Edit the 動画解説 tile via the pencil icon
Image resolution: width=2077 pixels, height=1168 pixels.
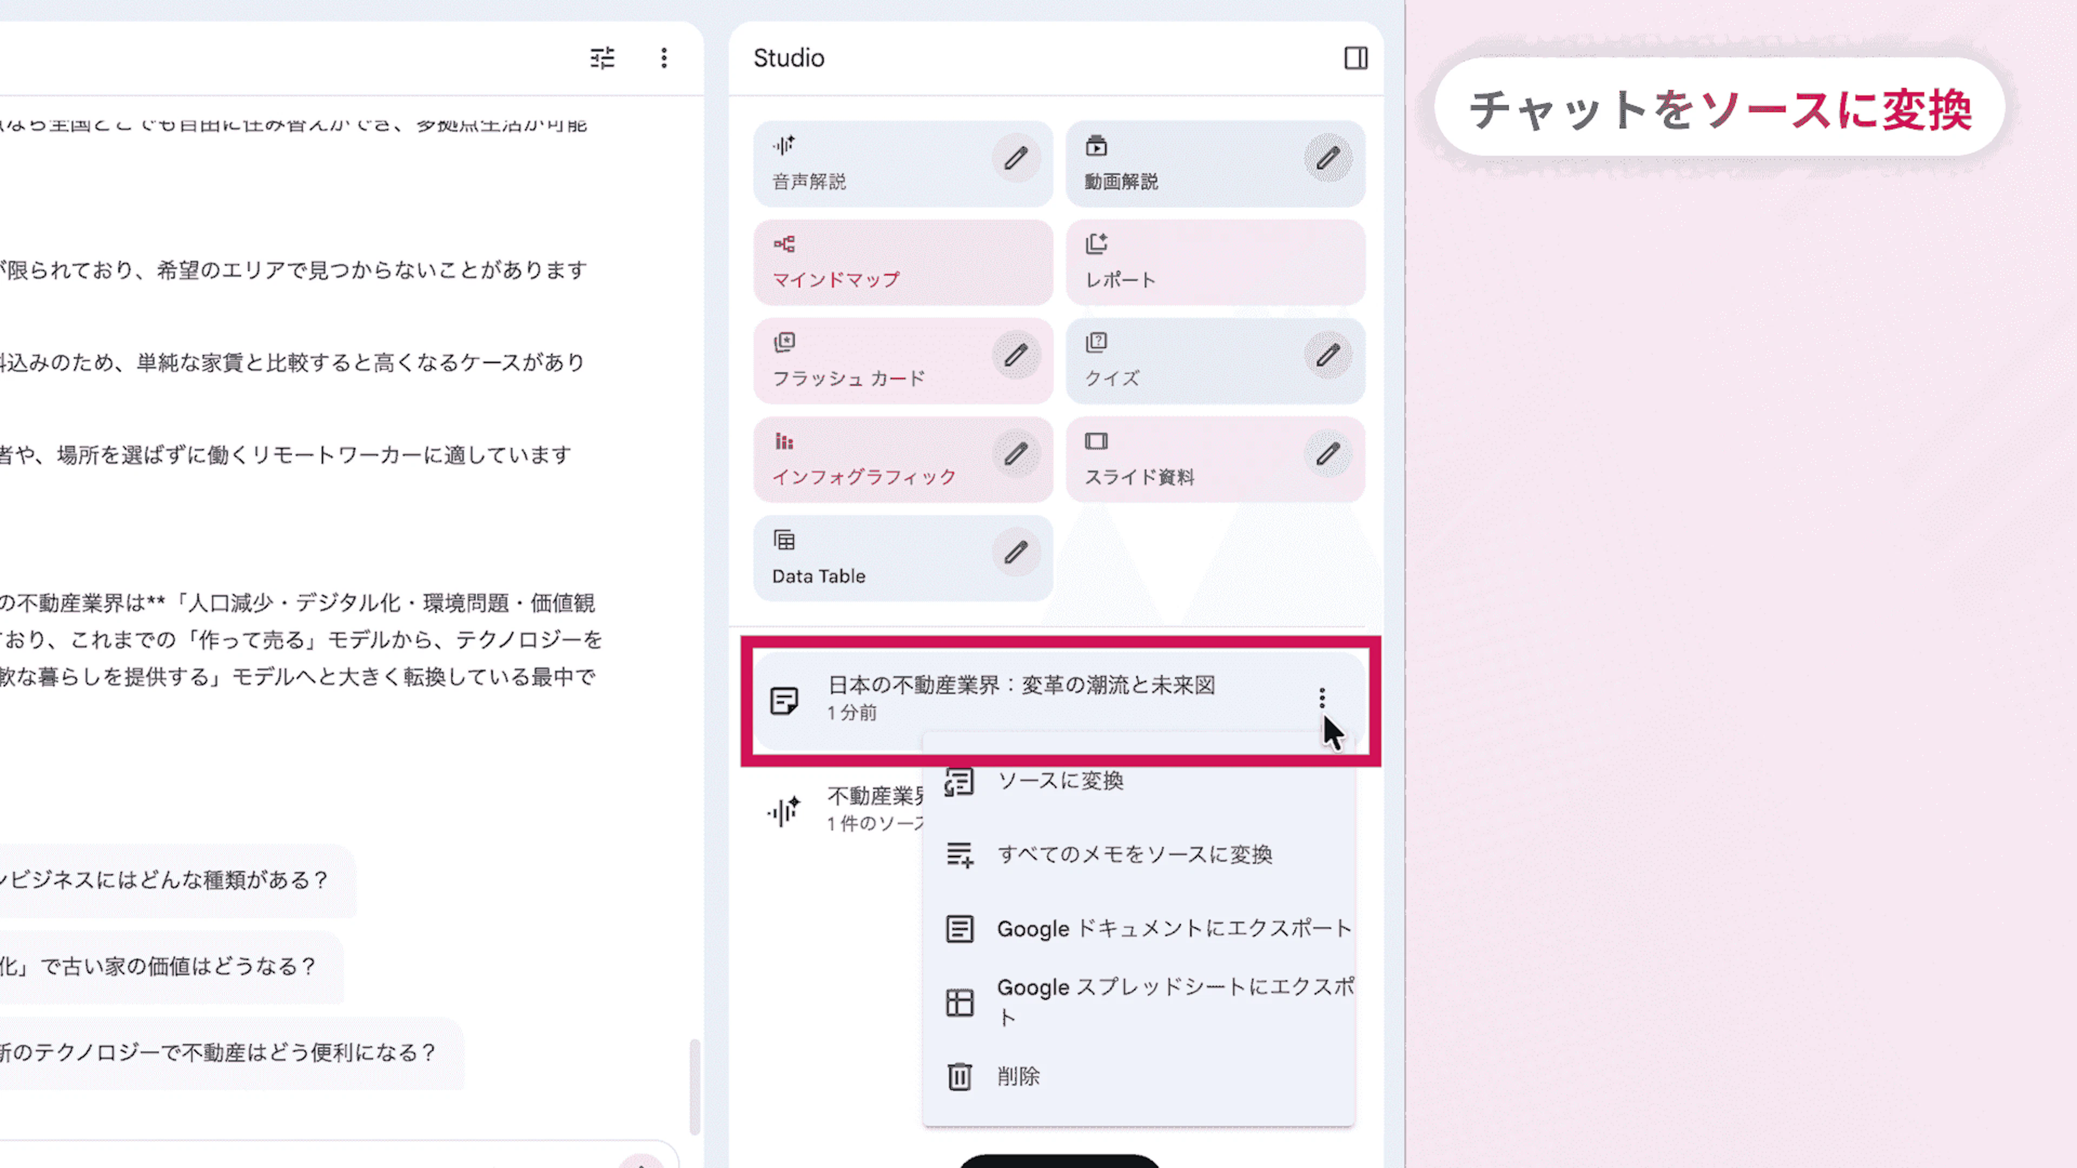click(1327, 158)
